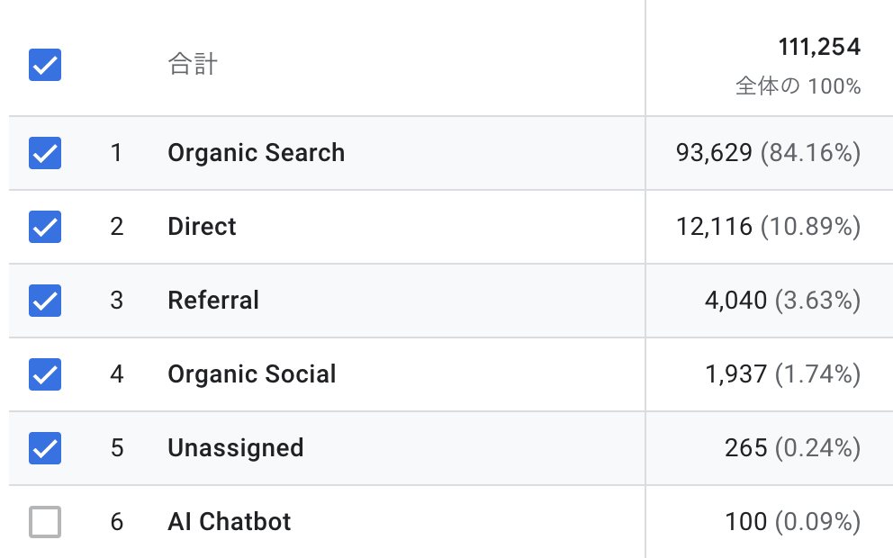Toggle off the Organic Social checkbox
The width and height of the screenshot is (893, 558).
(x=45, y=374)
